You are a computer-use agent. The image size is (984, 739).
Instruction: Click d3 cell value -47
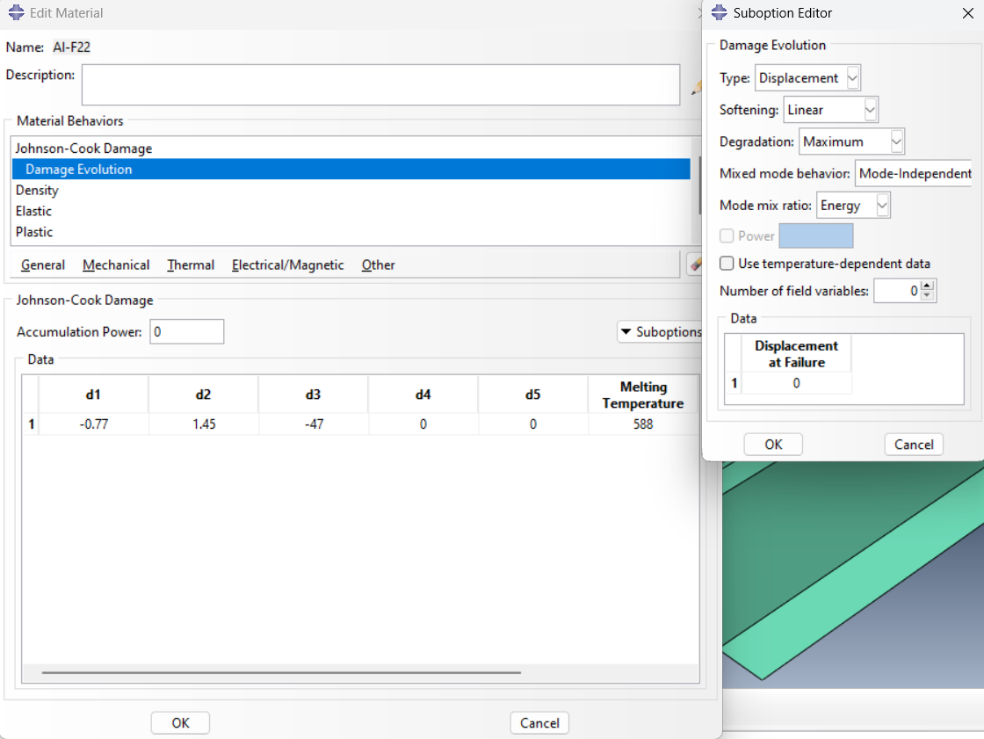(x=314, y=424)
